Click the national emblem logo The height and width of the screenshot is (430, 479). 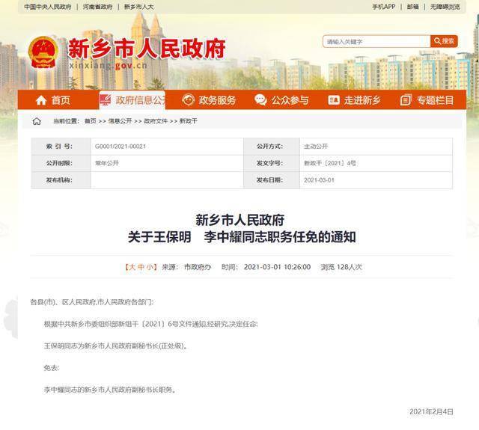coord(43,53)
